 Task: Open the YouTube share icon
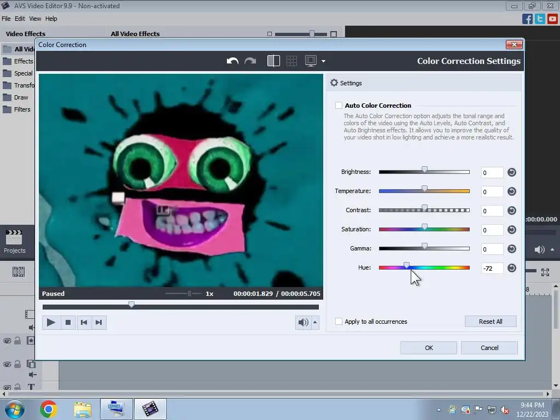pyautogui.click(x=552, y=19)
